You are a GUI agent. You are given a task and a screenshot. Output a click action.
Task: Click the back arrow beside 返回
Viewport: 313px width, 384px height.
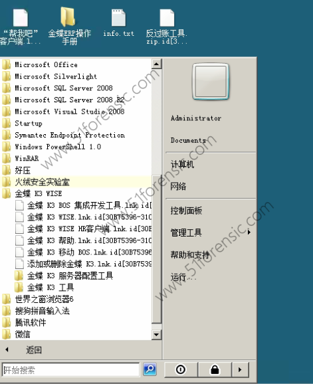pyautogui.click(x=7, y=349)
